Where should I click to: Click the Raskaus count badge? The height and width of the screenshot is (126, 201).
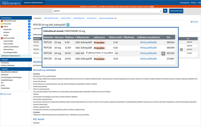pos(29,33)
